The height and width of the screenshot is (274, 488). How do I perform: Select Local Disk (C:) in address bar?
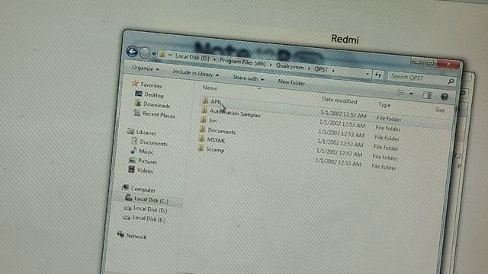coord(192,57)
